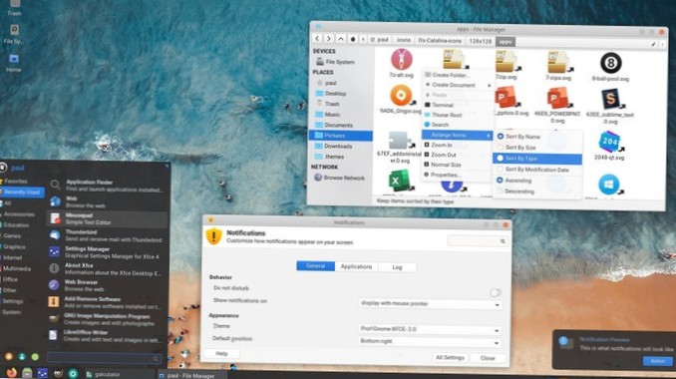This screenshot has width=676, height=379.
Task: Select the 2048-qt.svg file
Action: point(609,143)
